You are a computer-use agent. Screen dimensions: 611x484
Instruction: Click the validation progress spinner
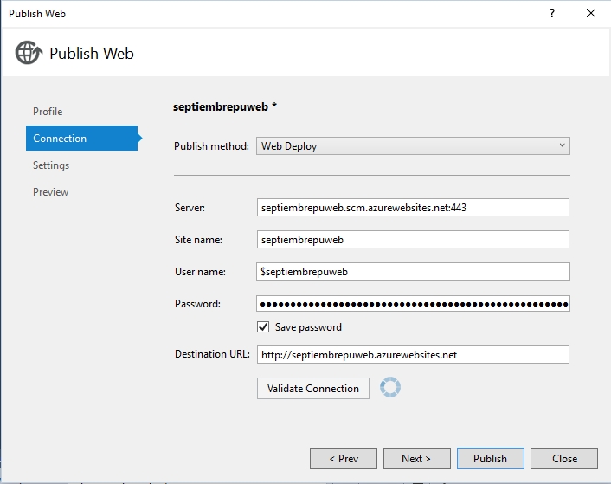coord(390,387)
